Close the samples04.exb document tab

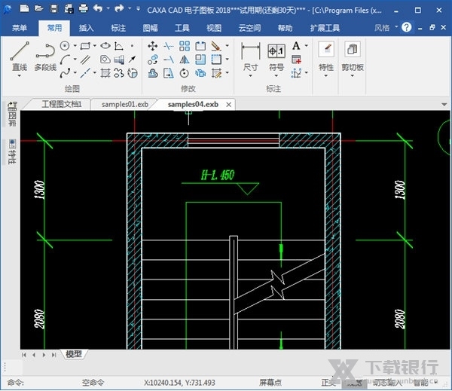click(229, 105)
